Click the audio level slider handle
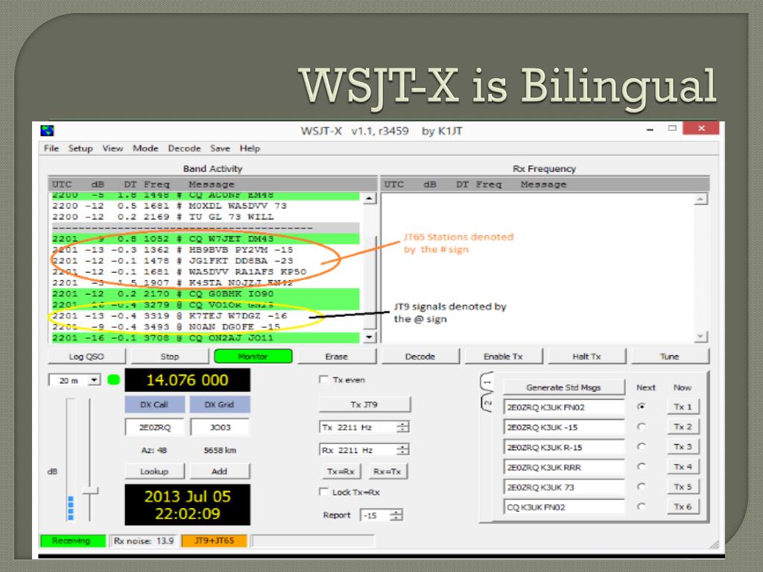Image resolution: width=763 pixels, height=572 pixels. [90, 491]
